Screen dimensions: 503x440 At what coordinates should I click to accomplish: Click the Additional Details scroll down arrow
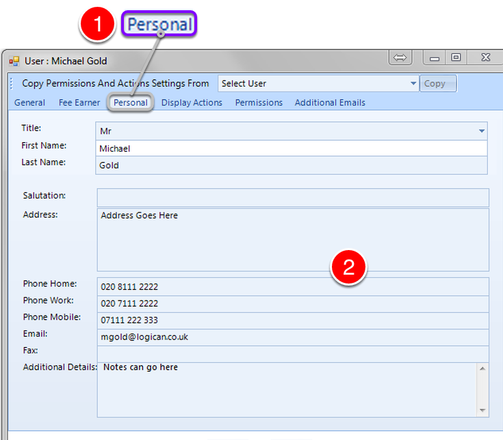coord(482,410)
